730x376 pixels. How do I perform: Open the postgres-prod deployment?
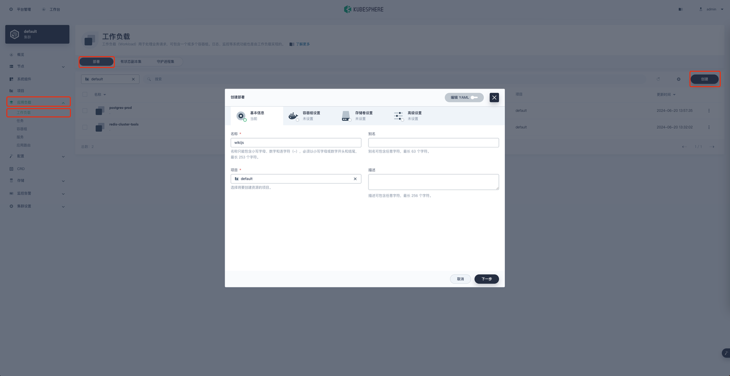pyautogui.click(x=120, y=108)
